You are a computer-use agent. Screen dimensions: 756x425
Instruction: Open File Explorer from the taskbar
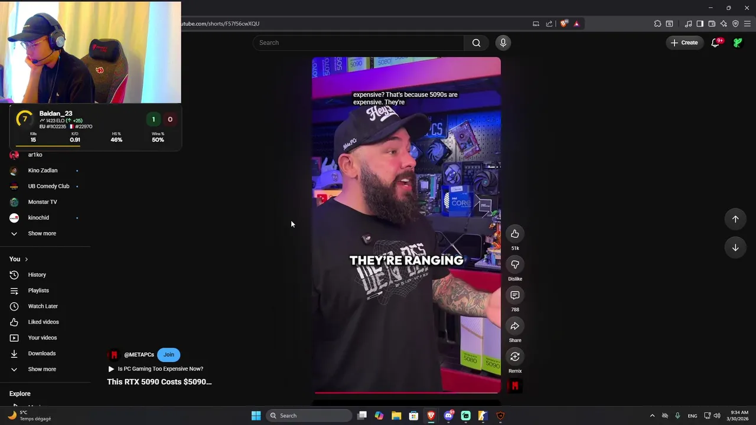[x=396, y=416]
